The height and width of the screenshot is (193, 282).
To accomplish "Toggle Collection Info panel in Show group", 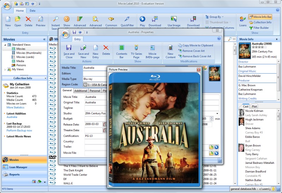I will 260,22.
